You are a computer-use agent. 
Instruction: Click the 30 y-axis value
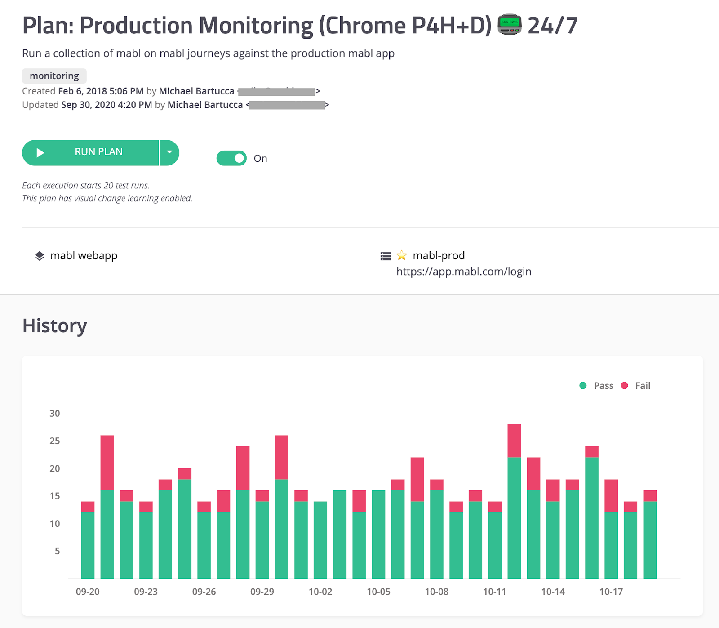click(54, 414)
